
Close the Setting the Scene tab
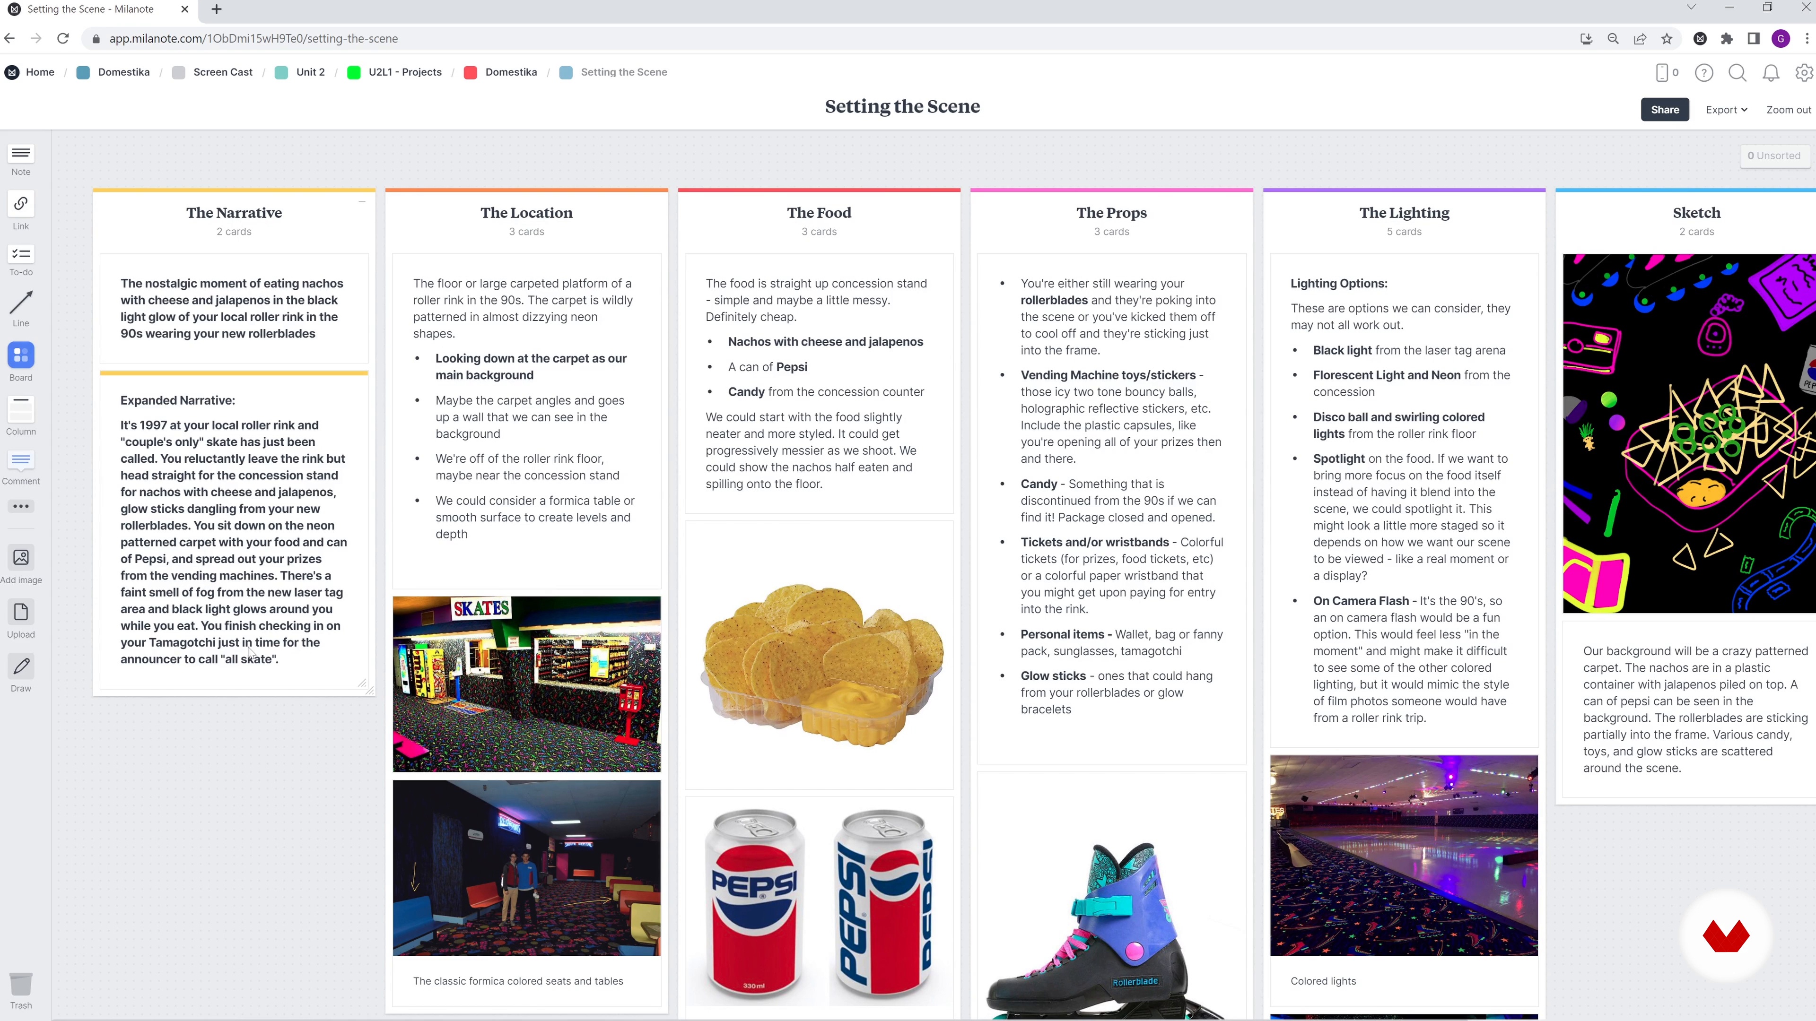(x=185, y=9)
